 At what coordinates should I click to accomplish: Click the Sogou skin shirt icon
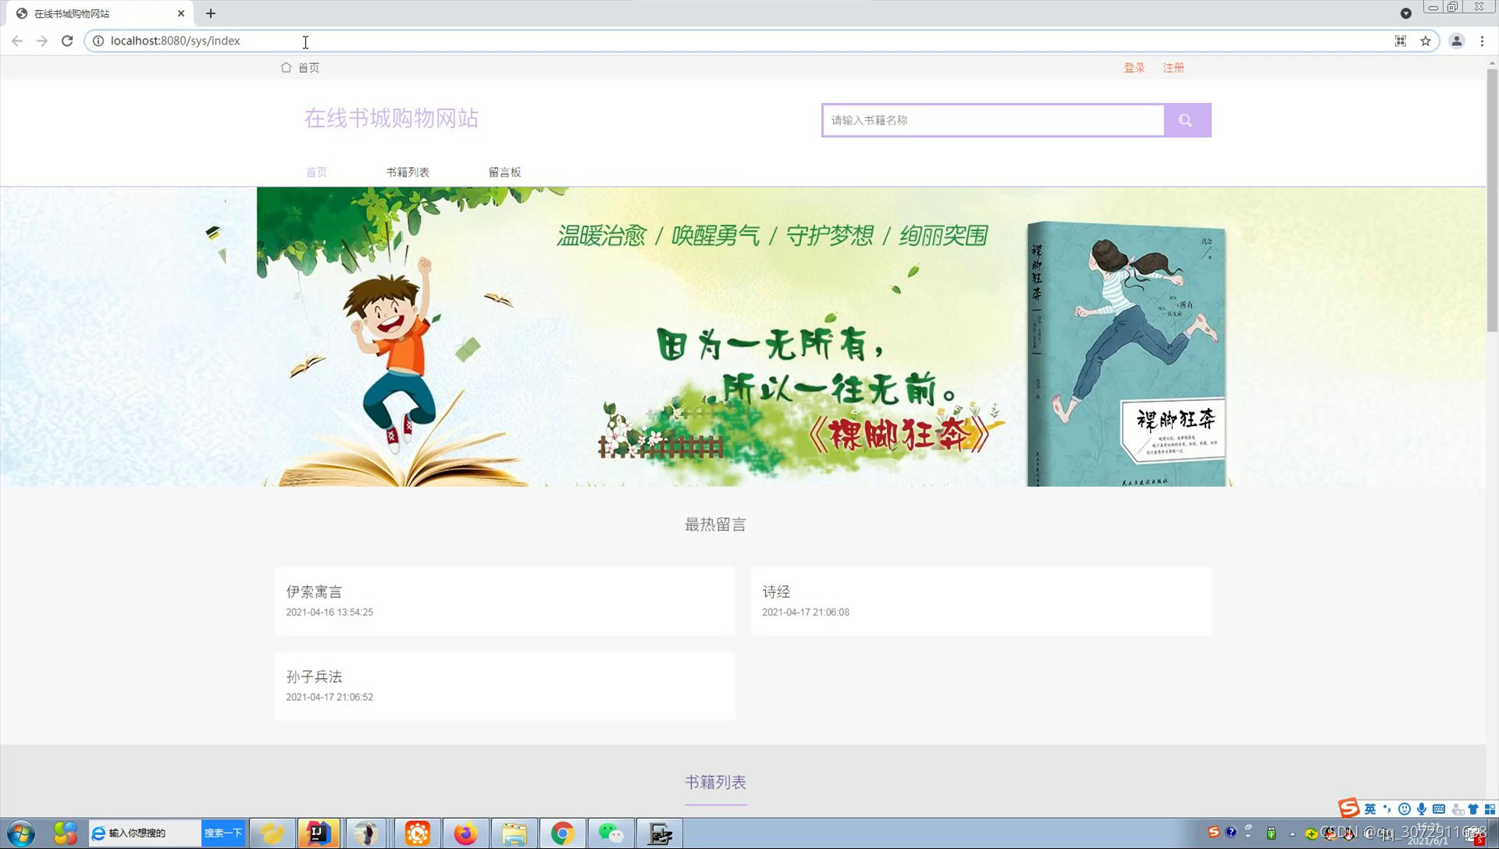pyautogui.click(x=1473, y=809)
